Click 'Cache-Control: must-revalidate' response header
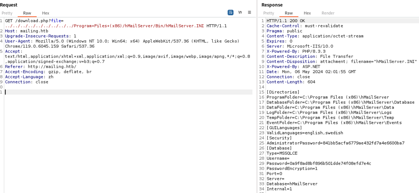Screen dimensions: 419x193 [x=305, y=26]
